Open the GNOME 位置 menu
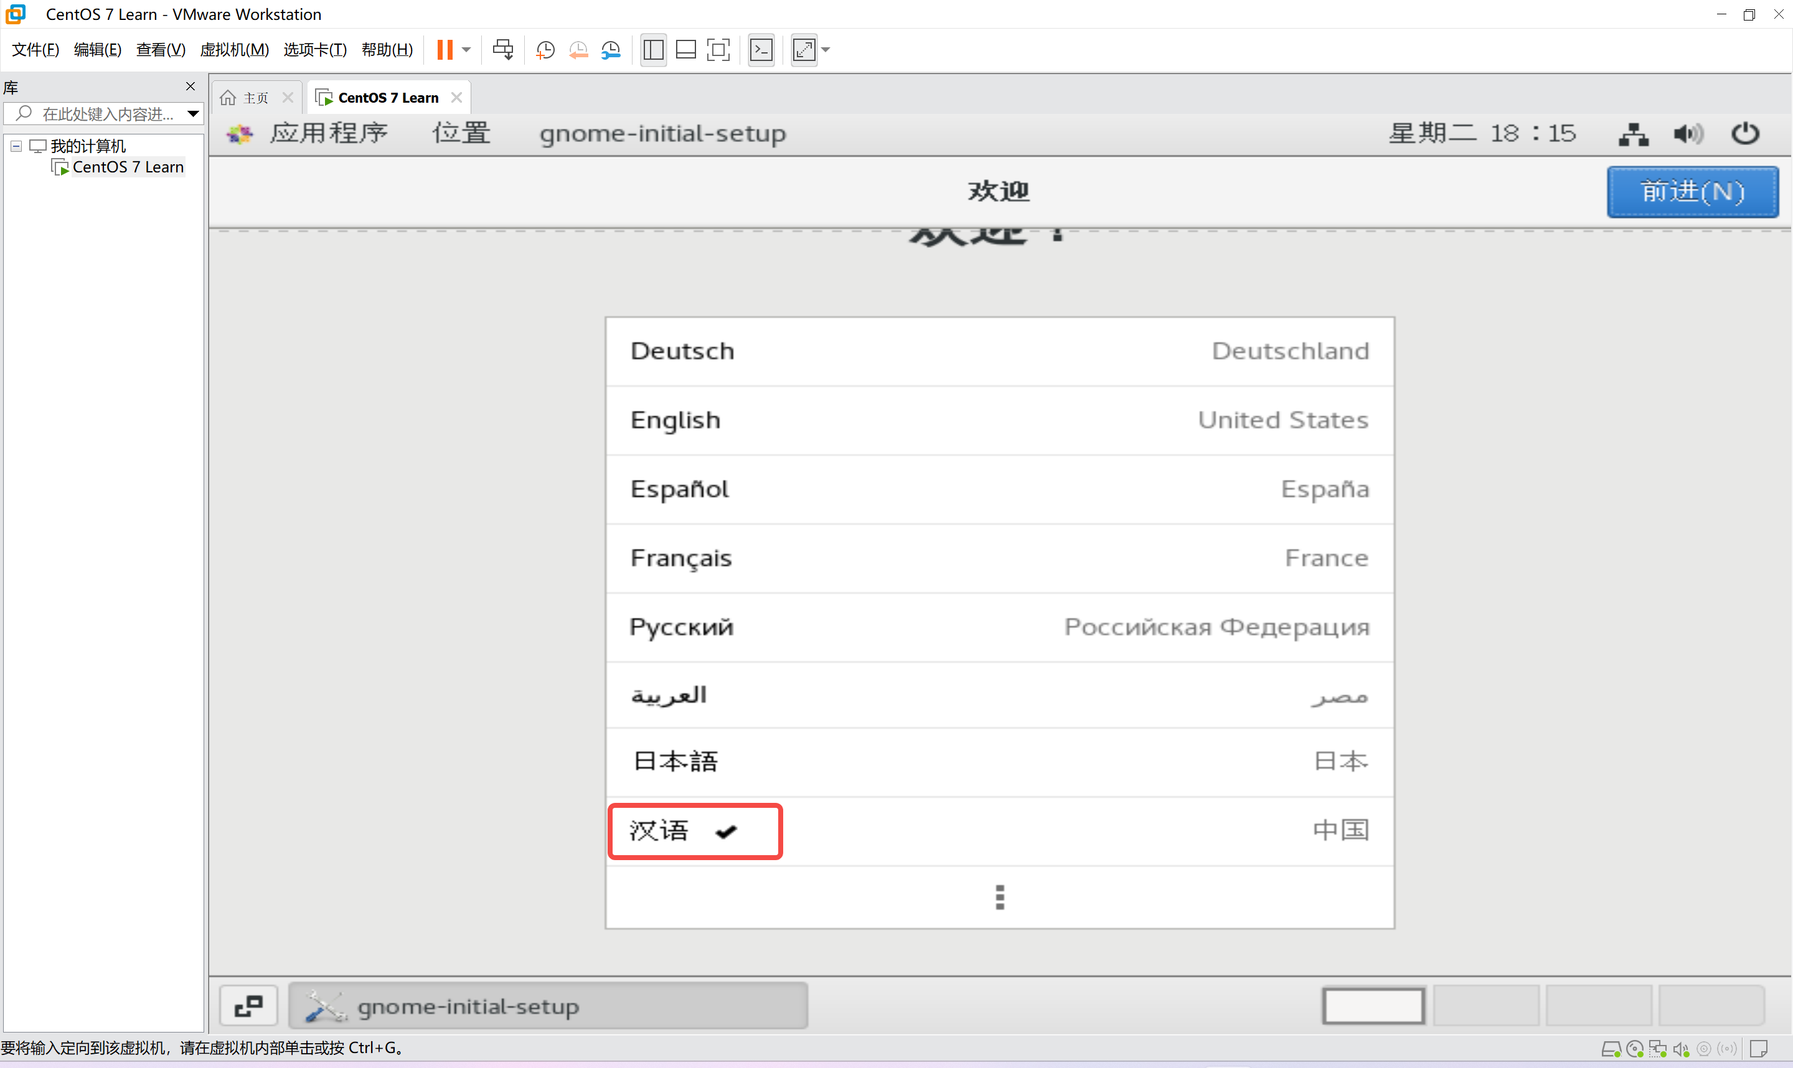This screenshot has height=1068, width=1793. coord(461,133)
